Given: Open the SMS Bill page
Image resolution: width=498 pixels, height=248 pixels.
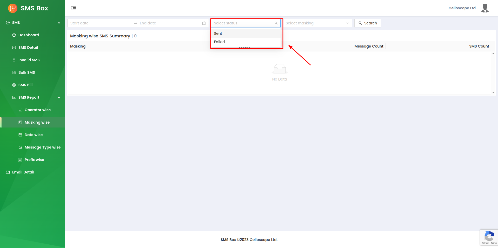Looking at the screenshot, I should [25, 85].
